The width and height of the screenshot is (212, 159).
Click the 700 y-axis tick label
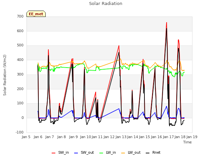(20, 16)
